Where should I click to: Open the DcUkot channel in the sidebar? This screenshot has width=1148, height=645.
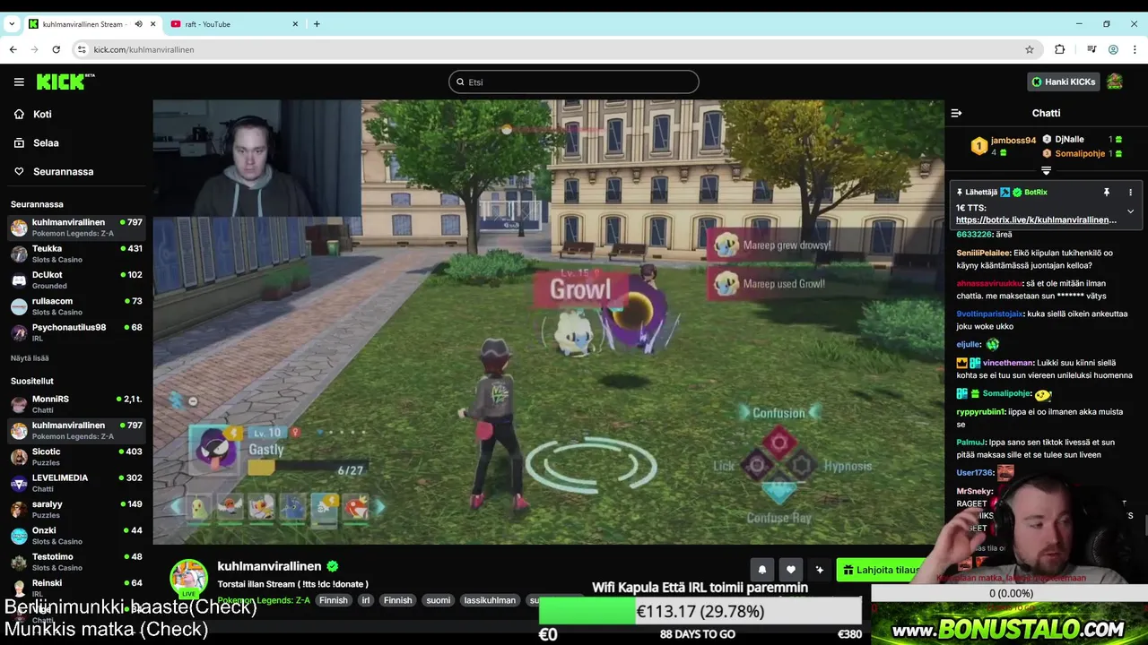[76, 280]
